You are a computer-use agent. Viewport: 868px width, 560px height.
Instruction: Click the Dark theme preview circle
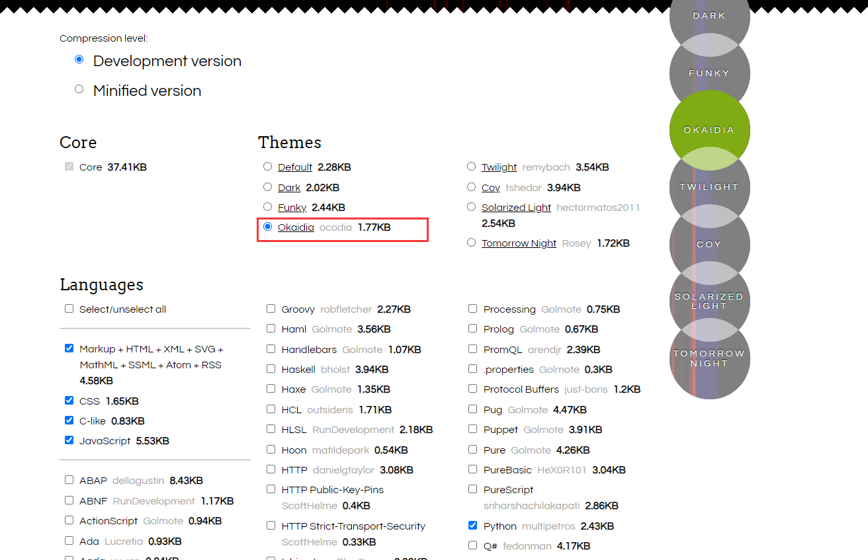[709, 17]
